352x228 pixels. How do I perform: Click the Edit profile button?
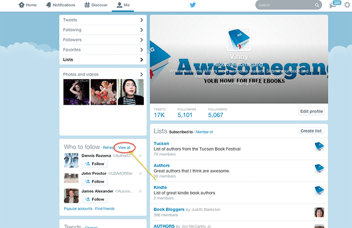point(311,111)
